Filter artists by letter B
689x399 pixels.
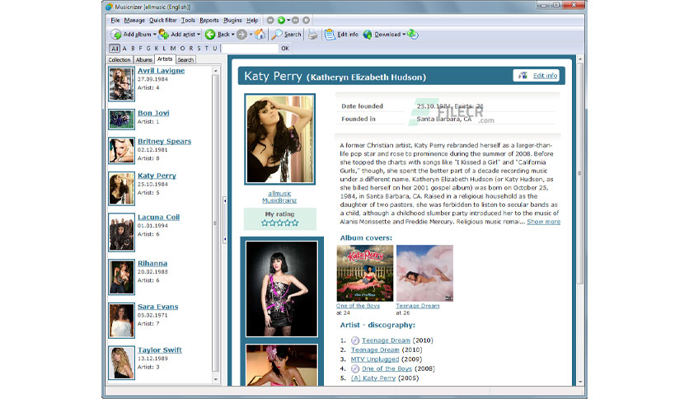pos(133,49)
